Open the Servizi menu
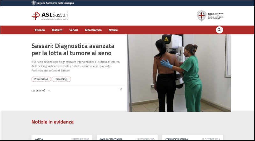 click(x=74, y=30)
